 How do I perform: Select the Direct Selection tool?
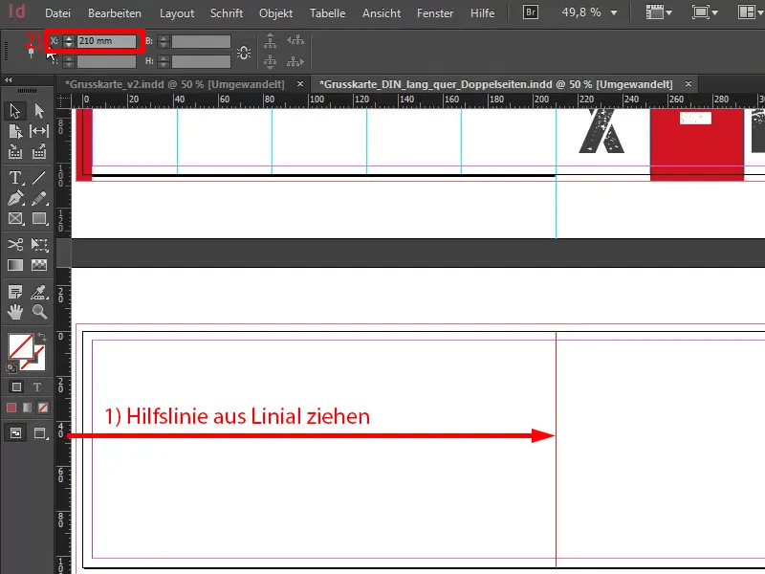pos(39,111)
